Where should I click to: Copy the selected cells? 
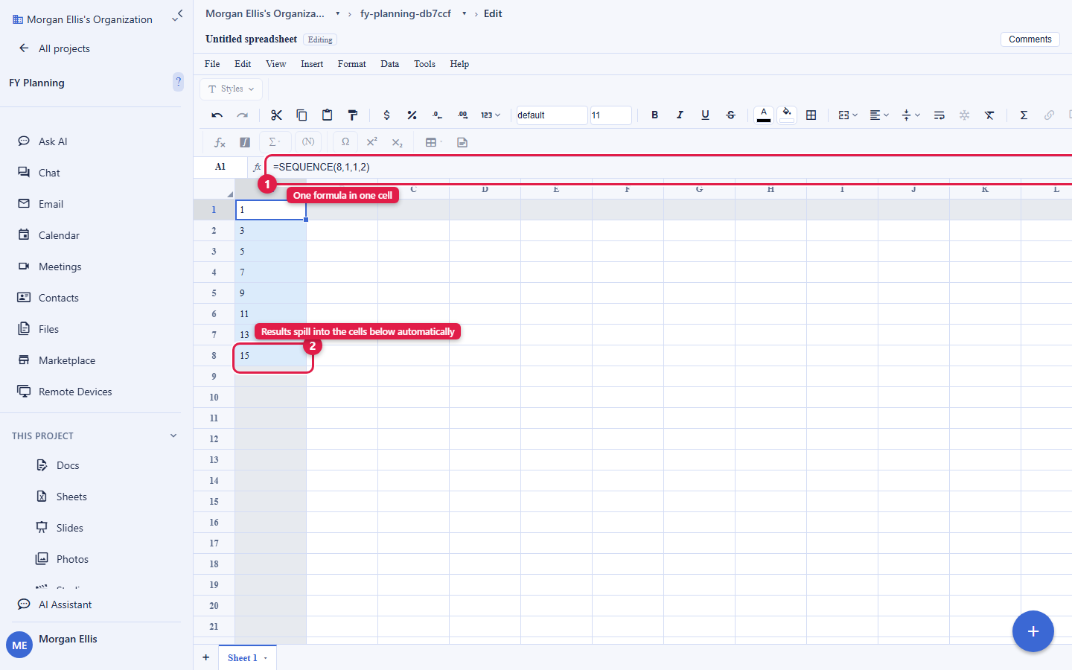(x=301, y=115)
